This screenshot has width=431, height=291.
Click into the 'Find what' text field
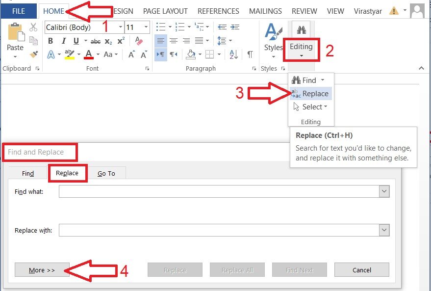pyautogui.click(x=219, y=191)
